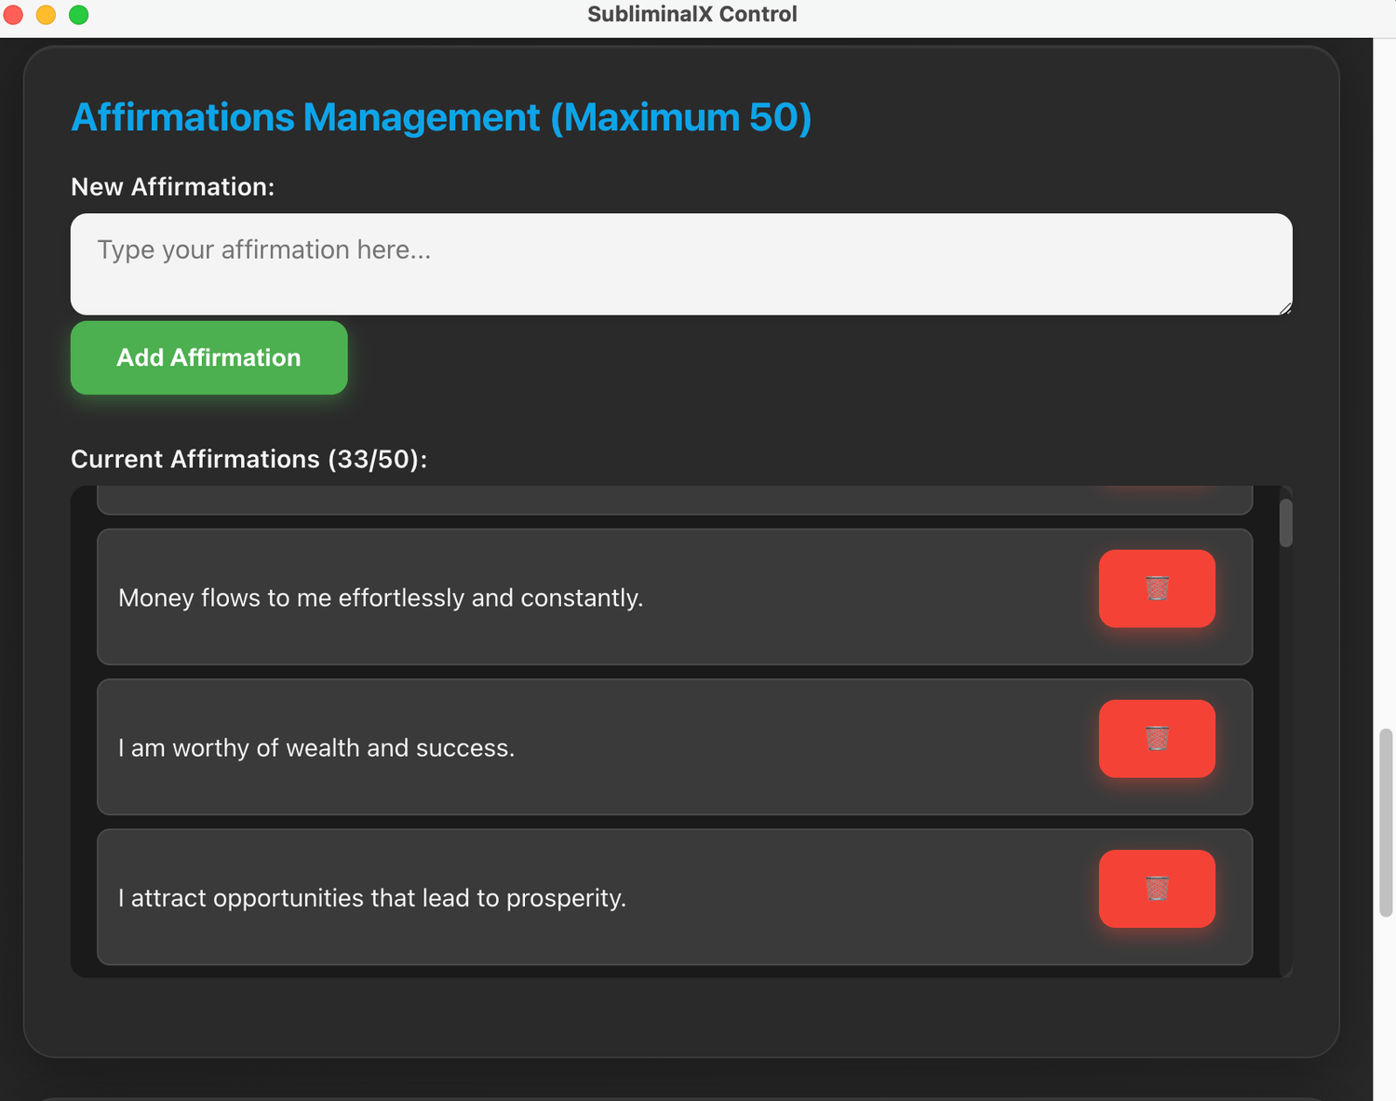Focus the new affirmation text box
The image size is (1396, 1101).
680,264
